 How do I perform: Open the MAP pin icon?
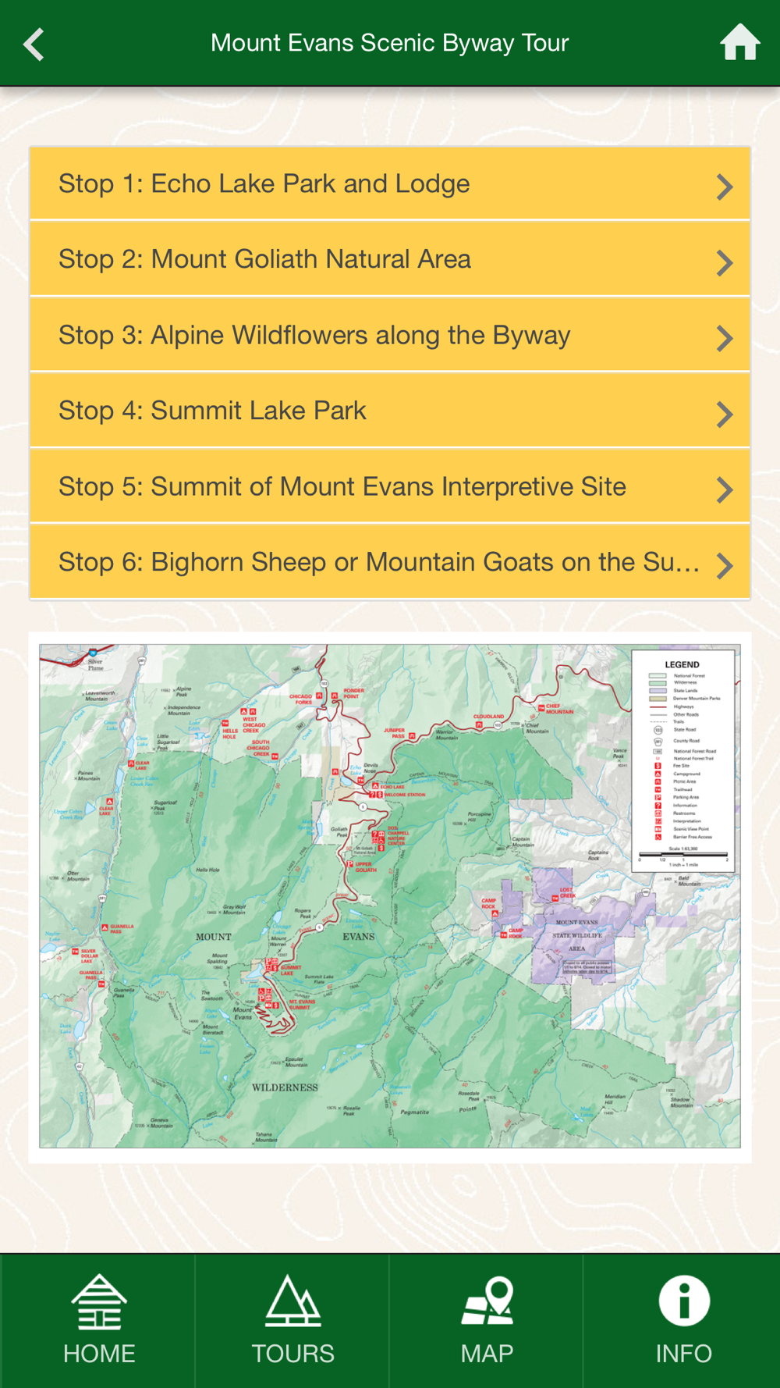pos(487,1301)
